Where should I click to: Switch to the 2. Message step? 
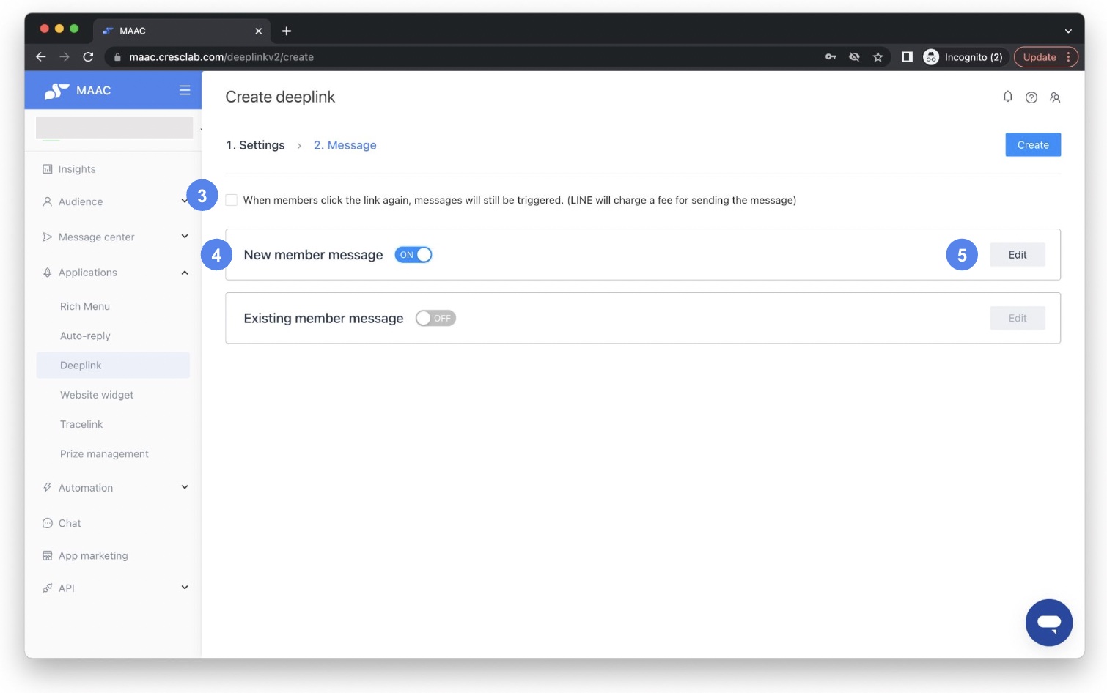(345, 145)
